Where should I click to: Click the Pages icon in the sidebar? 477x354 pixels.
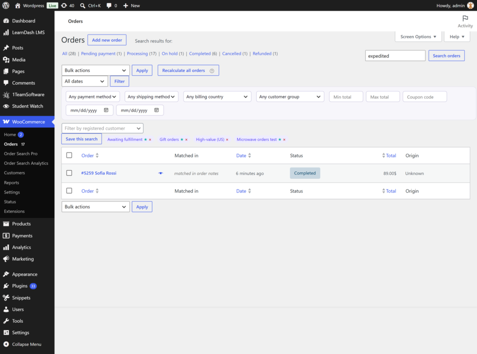(6, 71)
